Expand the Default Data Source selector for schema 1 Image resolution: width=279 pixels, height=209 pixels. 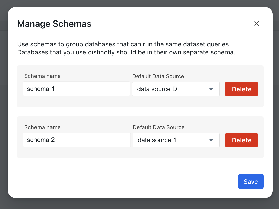point(176,89)
